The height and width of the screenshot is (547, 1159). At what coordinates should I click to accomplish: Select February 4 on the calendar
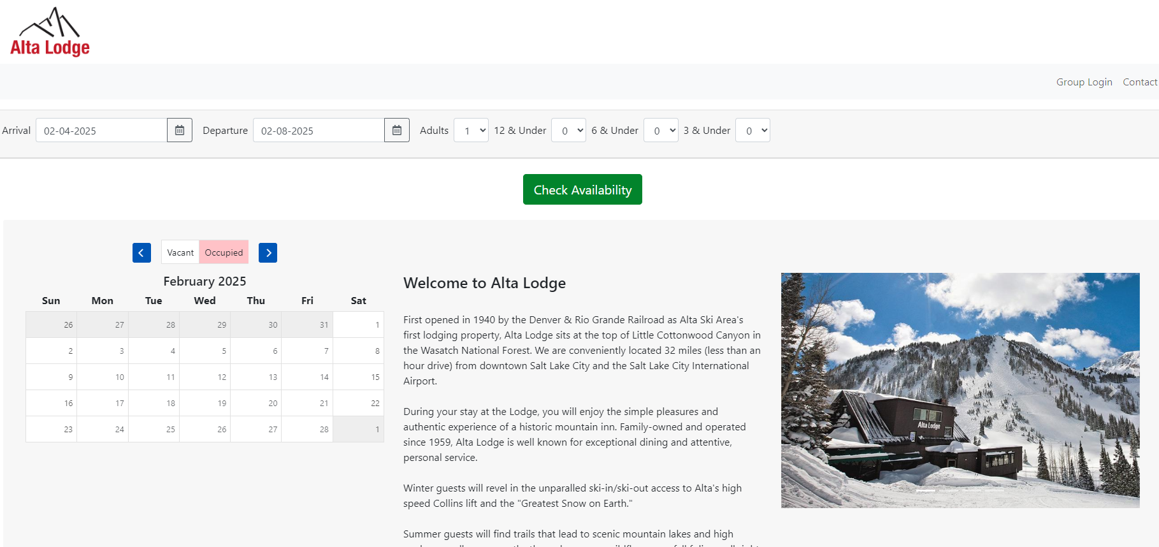154,351
